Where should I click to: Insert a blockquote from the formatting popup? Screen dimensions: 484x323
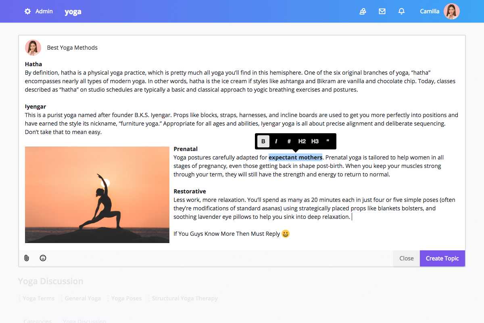pyautogui.click(x=328, y=141)
